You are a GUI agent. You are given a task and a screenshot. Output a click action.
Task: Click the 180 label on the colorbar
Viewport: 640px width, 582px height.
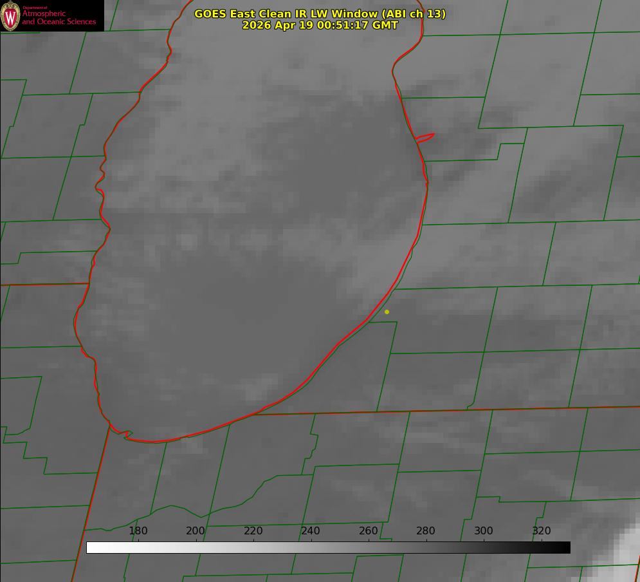(138, 530)
